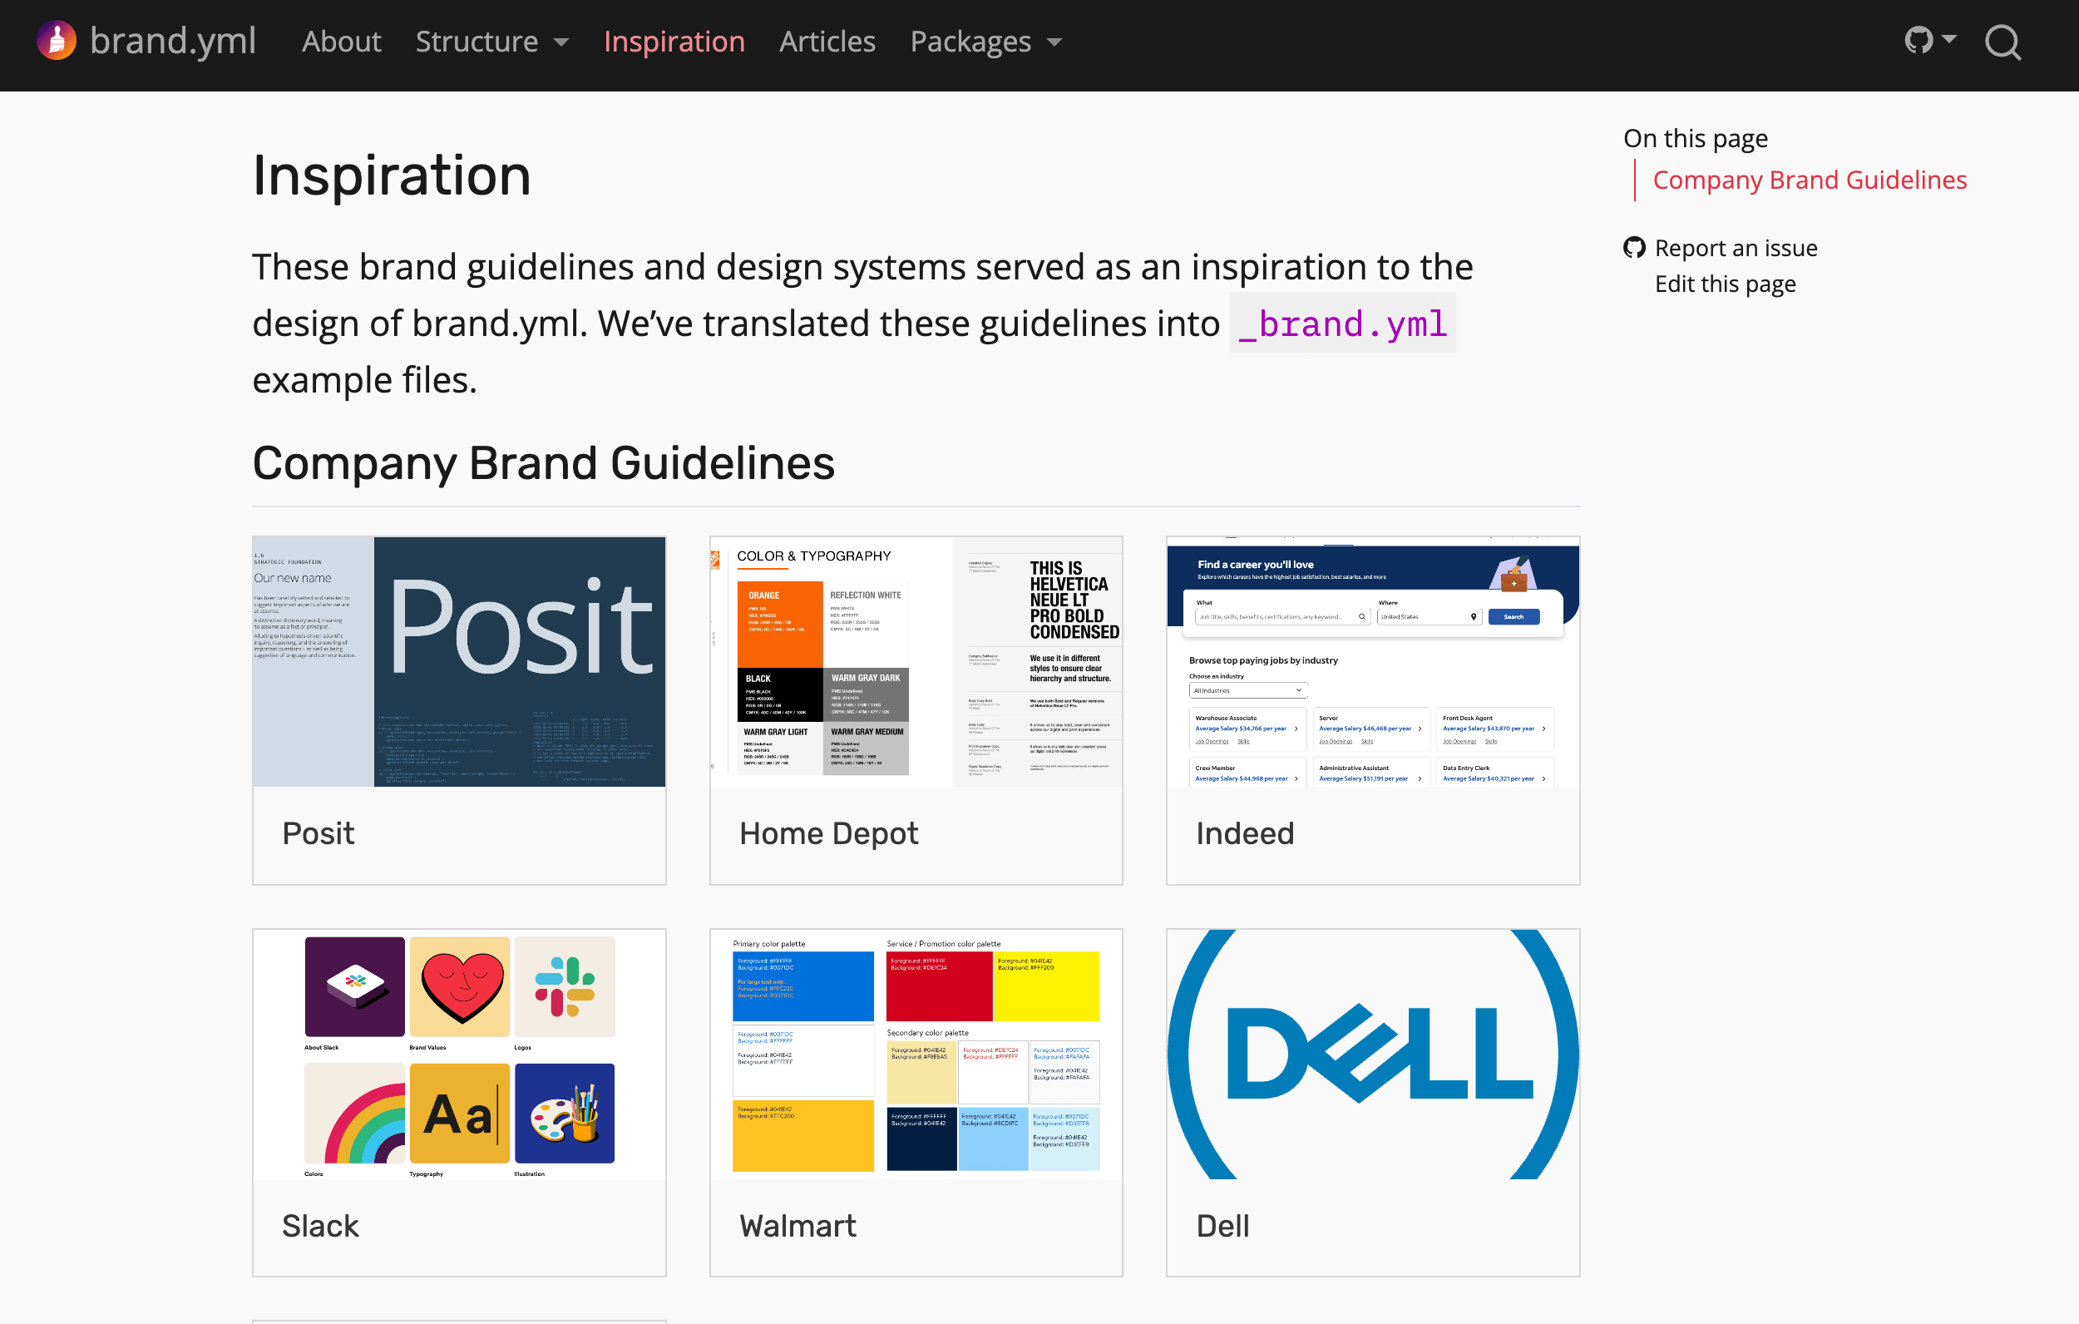
Task: Click the paint palette Illustration tile
Action: pos(565,1114)
